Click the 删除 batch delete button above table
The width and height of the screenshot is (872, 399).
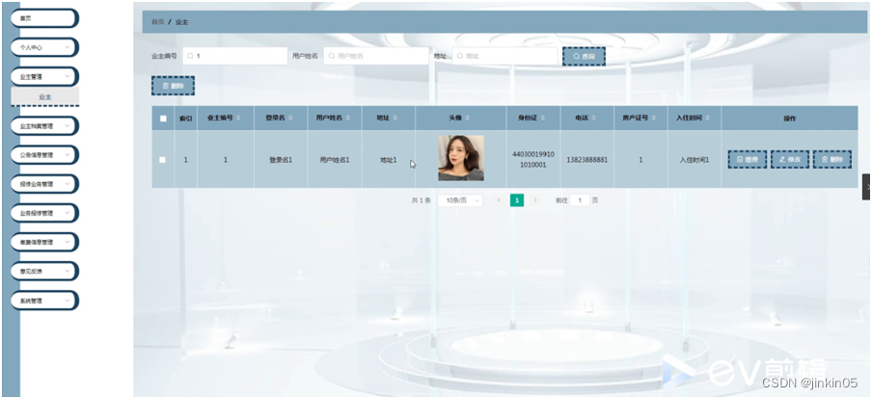(x=173, y=86)
